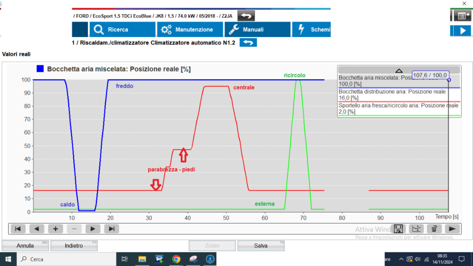The width and height of the screenshot is (473, 266).
Task: Click the floppy disk save icon
Action: click(x=398, y=229)
